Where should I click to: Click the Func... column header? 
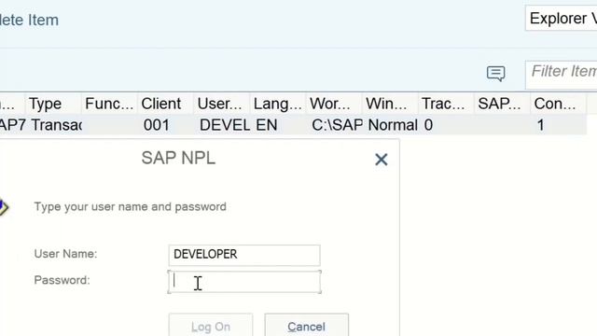109,104
